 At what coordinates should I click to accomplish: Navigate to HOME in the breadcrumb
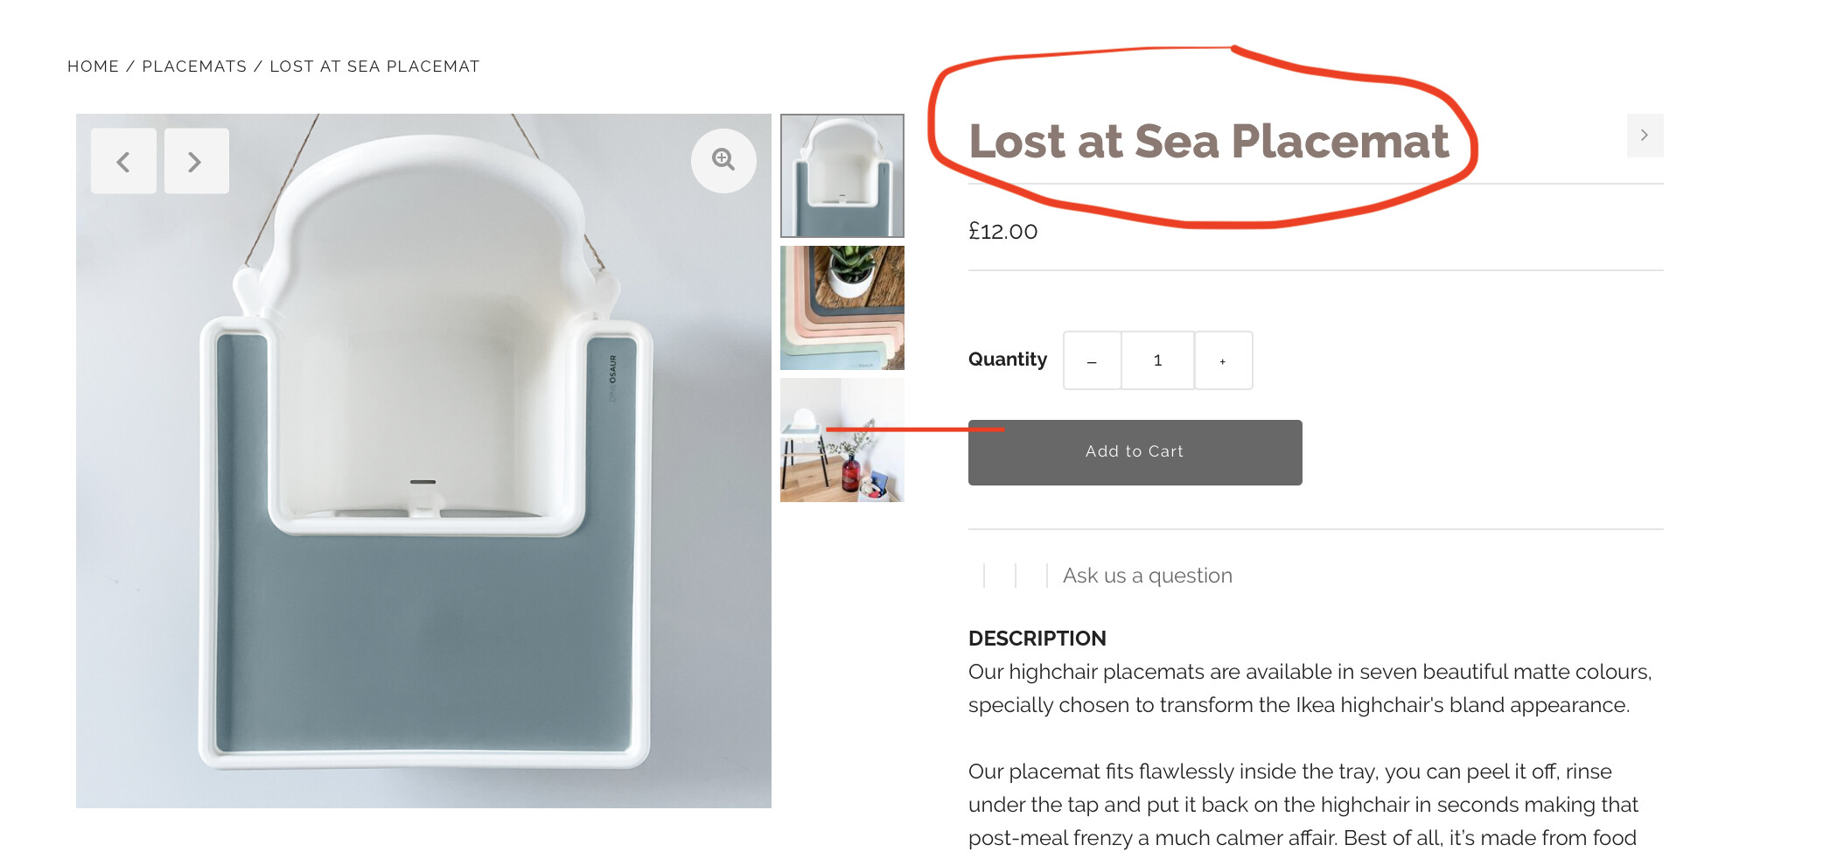point(93,66)
